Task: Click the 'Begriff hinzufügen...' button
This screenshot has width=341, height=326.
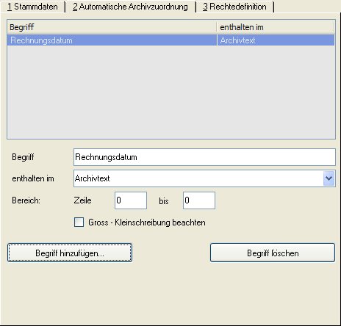Action: (x=70, y=253)
